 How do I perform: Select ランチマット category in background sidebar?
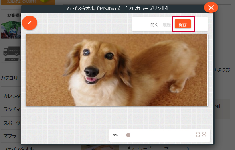tap(12, 109)
